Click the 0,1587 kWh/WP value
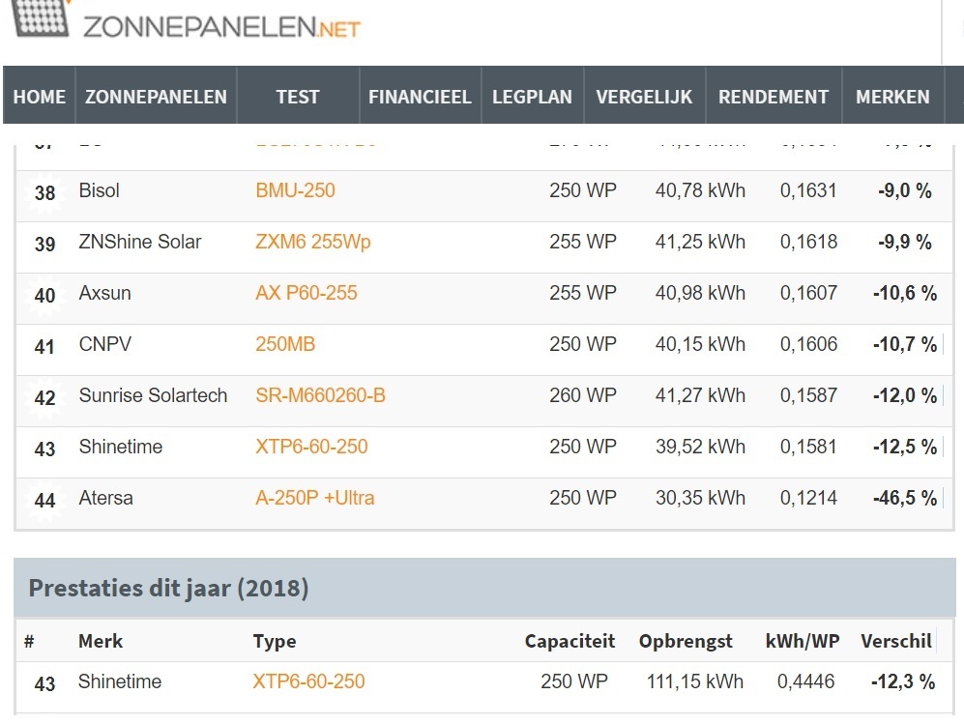The width and height of the screenshot is (964, 724). [808, 395]
